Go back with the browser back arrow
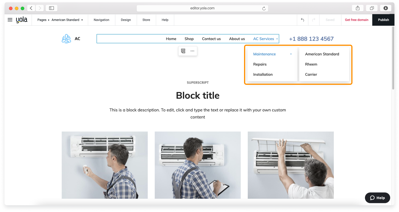399x212 pixels. (x=31, y=8)
